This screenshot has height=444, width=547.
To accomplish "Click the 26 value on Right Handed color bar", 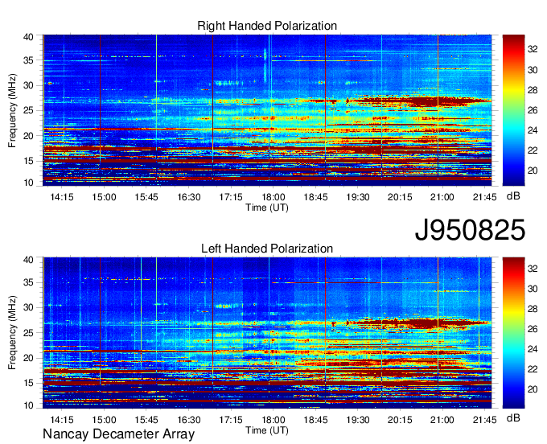I will coord(533,110).
